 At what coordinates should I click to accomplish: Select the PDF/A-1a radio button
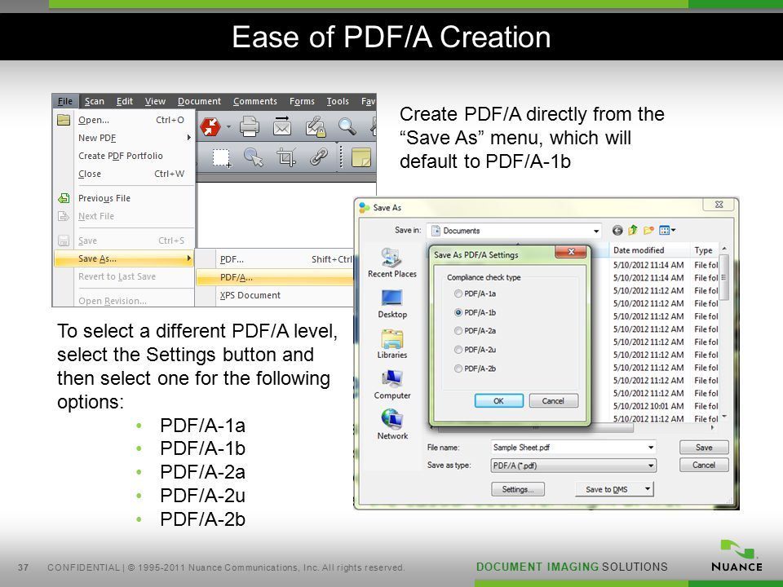458,293
